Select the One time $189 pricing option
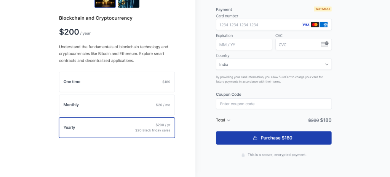390x177 pixels. [117, 82]
